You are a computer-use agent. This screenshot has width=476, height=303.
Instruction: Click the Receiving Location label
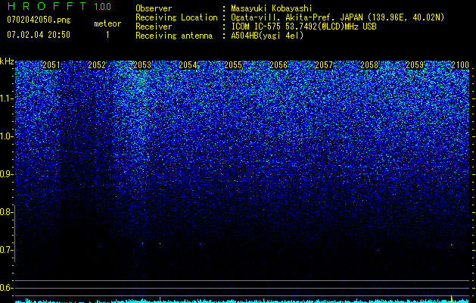click(176, 17)
